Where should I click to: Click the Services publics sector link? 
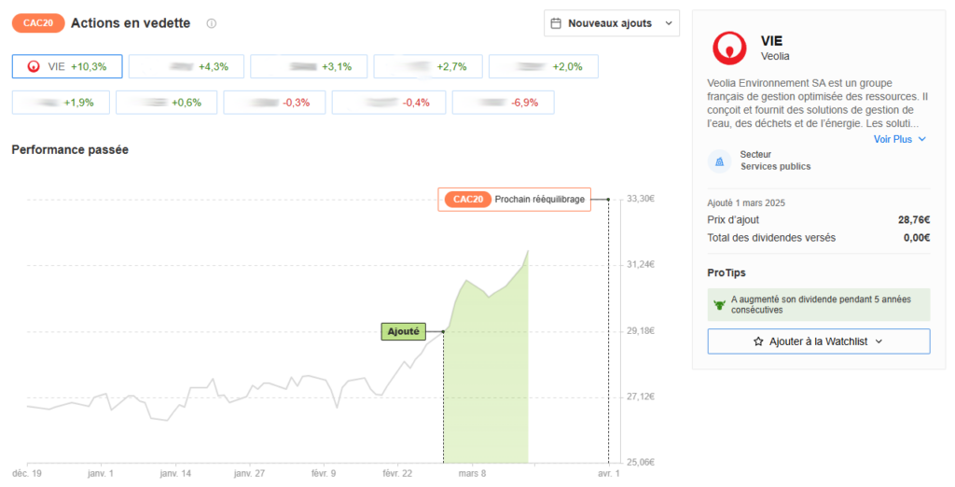pyautogui.click(x=775, y=167)
